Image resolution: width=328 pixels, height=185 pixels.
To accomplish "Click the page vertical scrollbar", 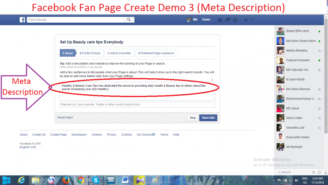I will pyautogui.click(x=326, y=76).
